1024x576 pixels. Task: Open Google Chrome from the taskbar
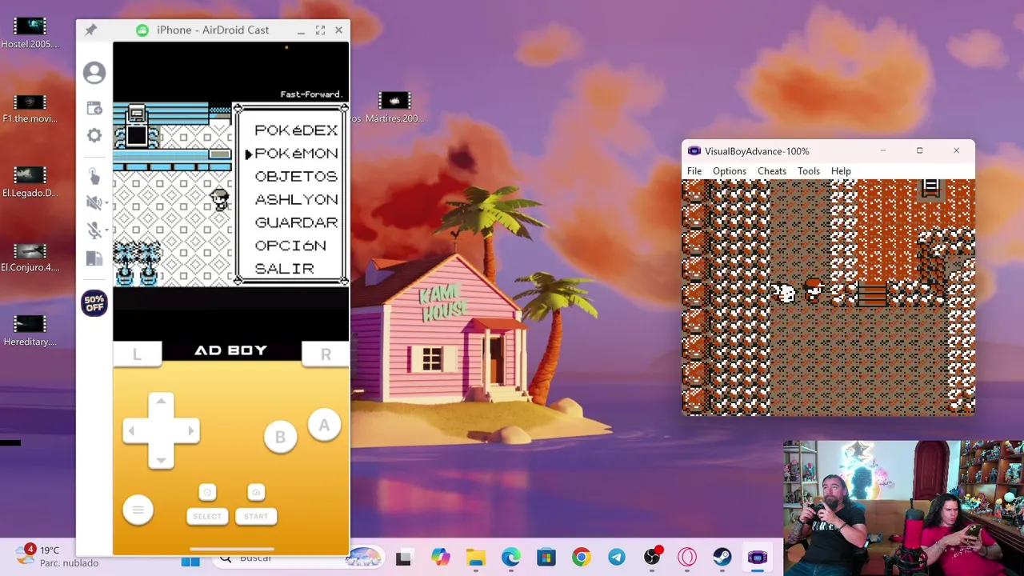(582, 558)
